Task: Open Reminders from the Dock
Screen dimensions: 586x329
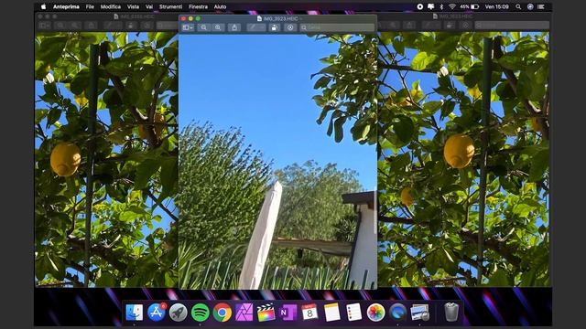Action: 354,313
